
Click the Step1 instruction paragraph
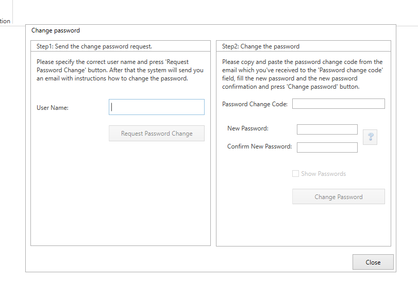click(x=120, y=71)
